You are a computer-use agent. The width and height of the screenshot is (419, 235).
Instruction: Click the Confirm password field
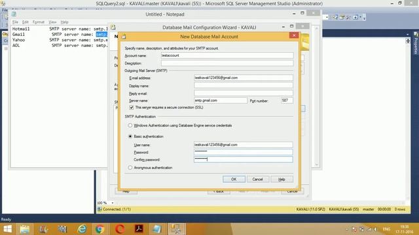(x=243, y=159)
